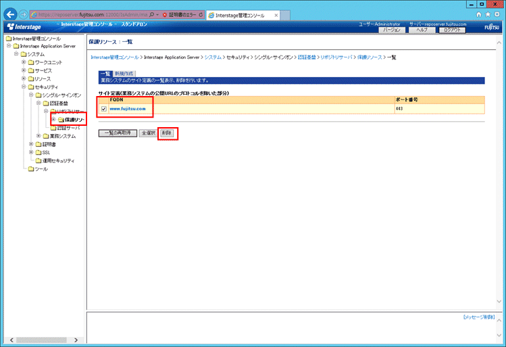Screen dimensions: 506x347
Task: Open the browser Home icon
Action: click(x=479, y=14)
